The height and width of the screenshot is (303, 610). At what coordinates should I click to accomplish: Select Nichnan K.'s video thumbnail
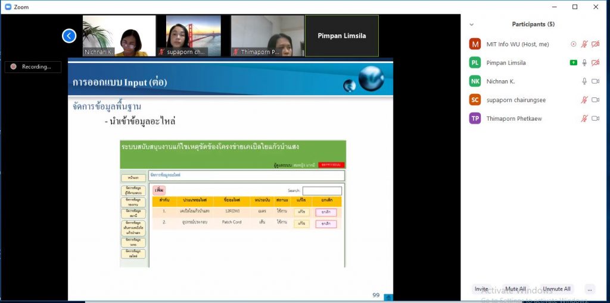(x=119, y=36)
